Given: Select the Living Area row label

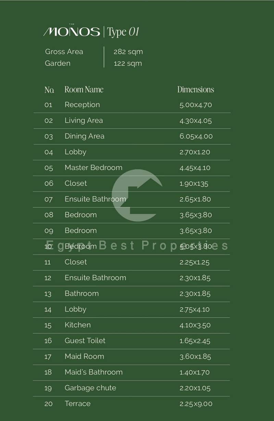Looking at the screenshot, I should [x=84, y=121].
